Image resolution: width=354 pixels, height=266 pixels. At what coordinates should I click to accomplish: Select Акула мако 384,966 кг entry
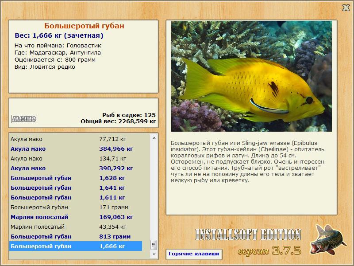(x=76, y=149)
